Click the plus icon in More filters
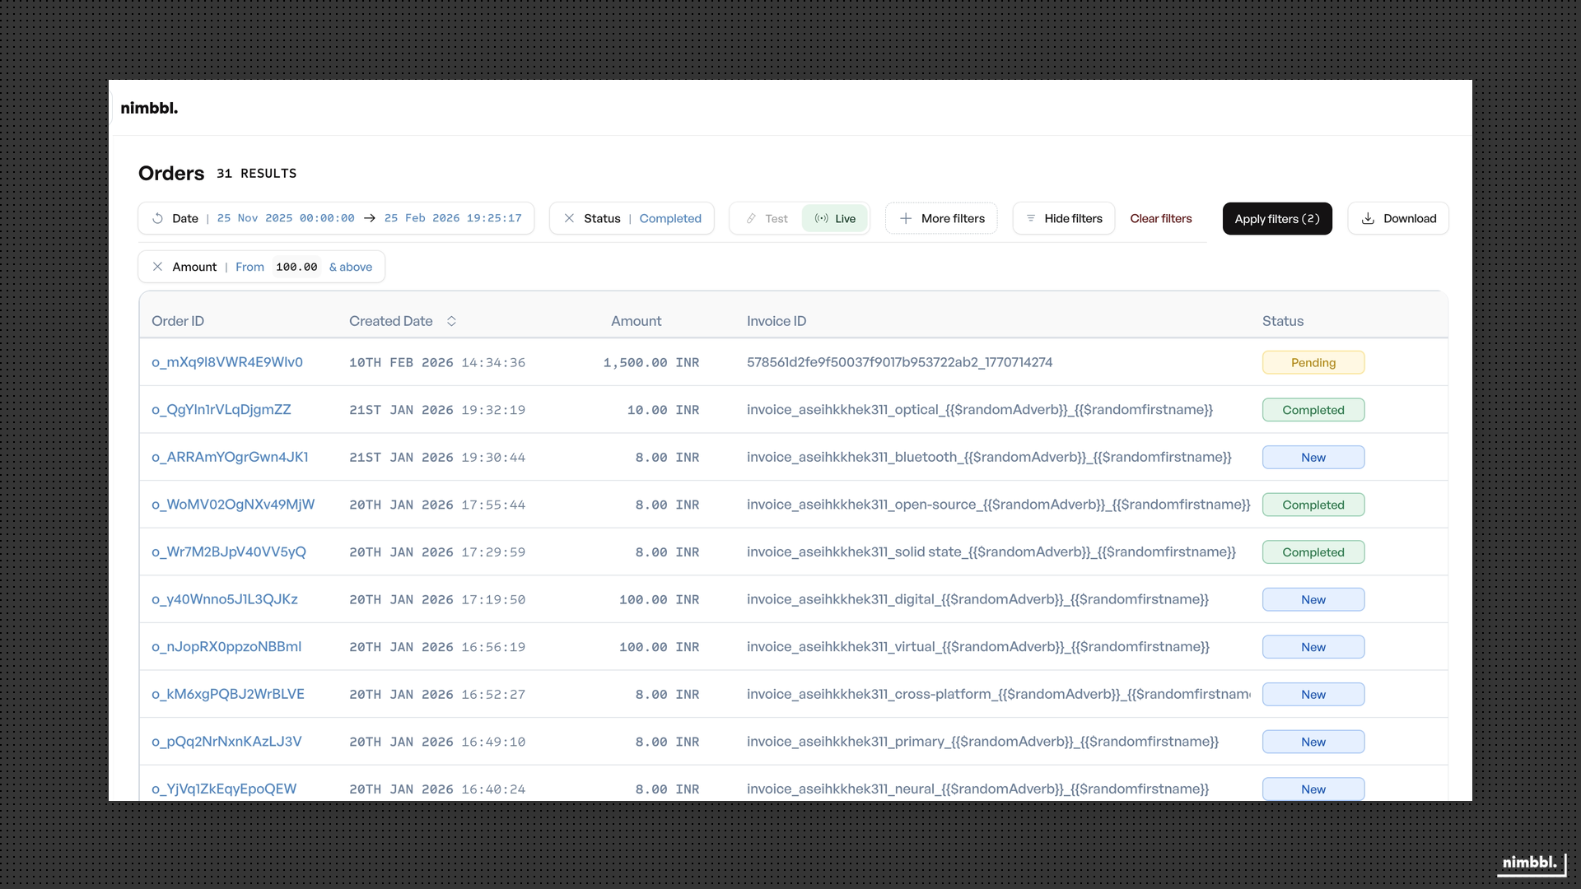This screenshot has height=889, width=1581. (906, 218)
